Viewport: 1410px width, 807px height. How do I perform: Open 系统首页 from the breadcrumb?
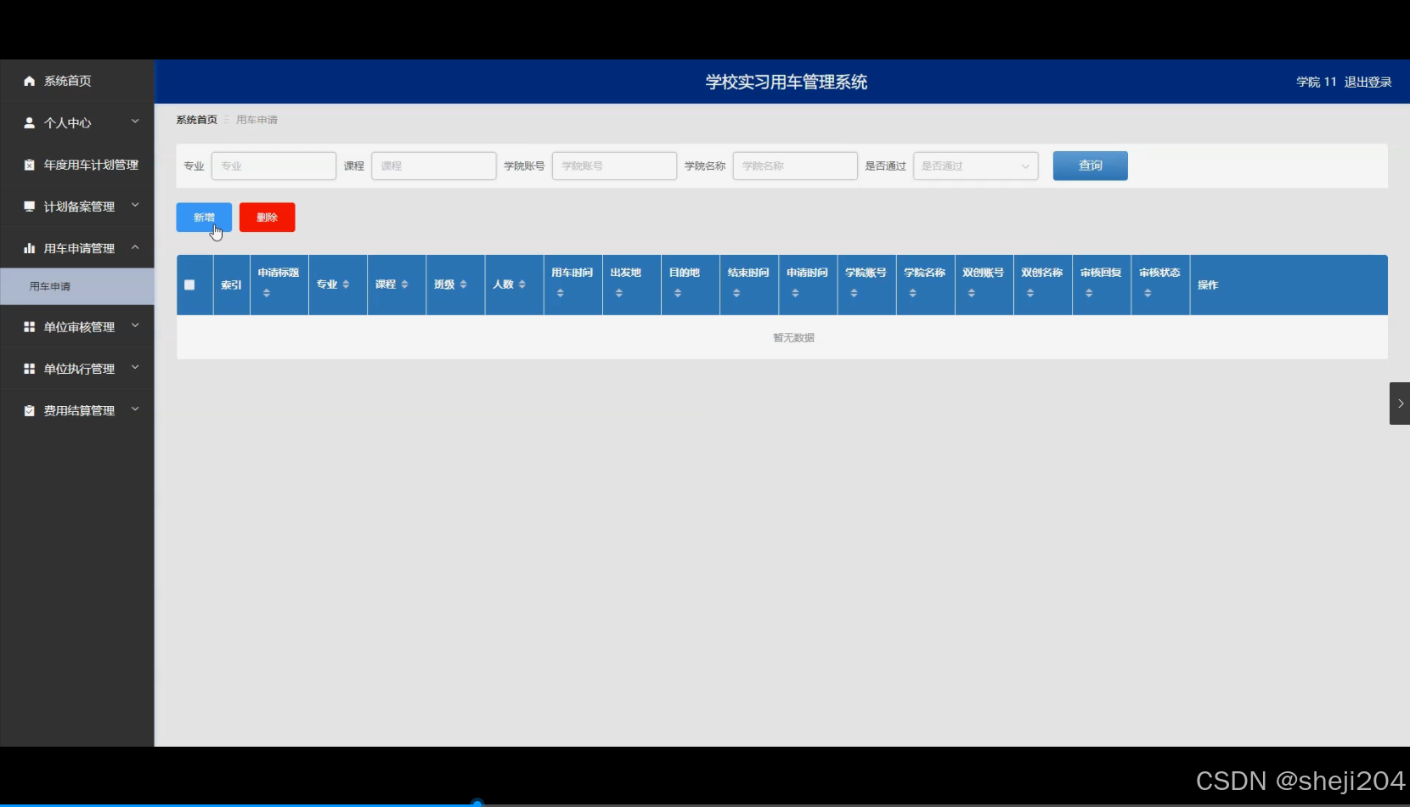click(x=195, y=120)
